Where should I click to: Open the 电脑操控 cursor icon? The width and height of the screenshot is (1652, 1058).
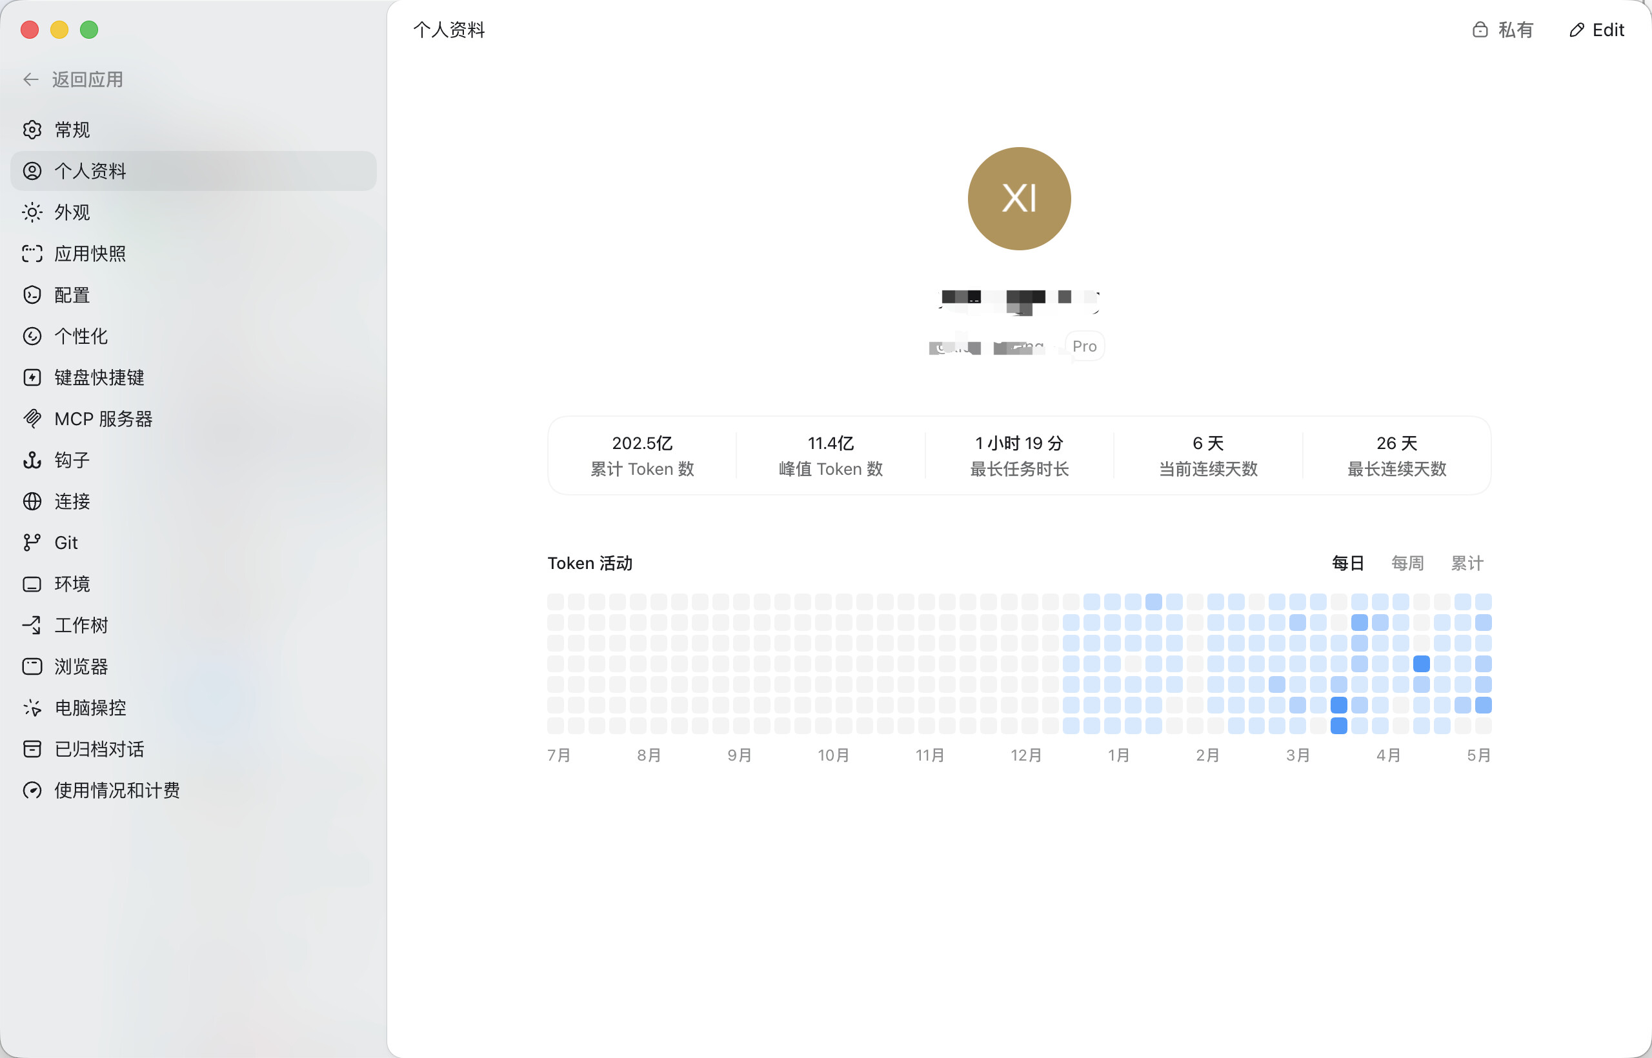(32, 707)
